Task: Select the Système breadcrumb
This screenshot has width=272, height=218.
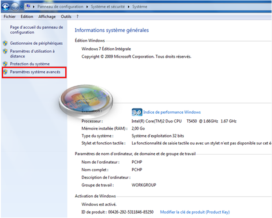Action: [x=140, y=7]
